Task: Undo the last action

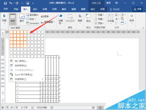Action: [11, 3]
